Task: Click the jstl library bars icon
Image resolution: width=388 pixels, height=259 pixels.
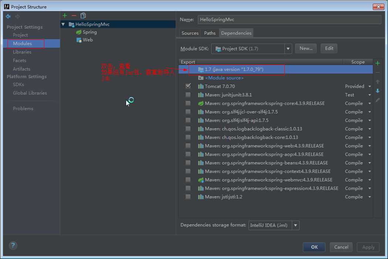Action: point(201,197)
